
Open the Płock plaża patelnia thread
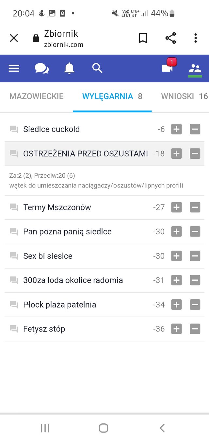tap(59, 305)
